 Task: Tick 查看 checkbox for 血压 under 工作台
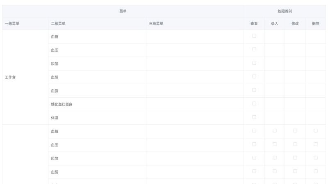(x=254, y=49)
